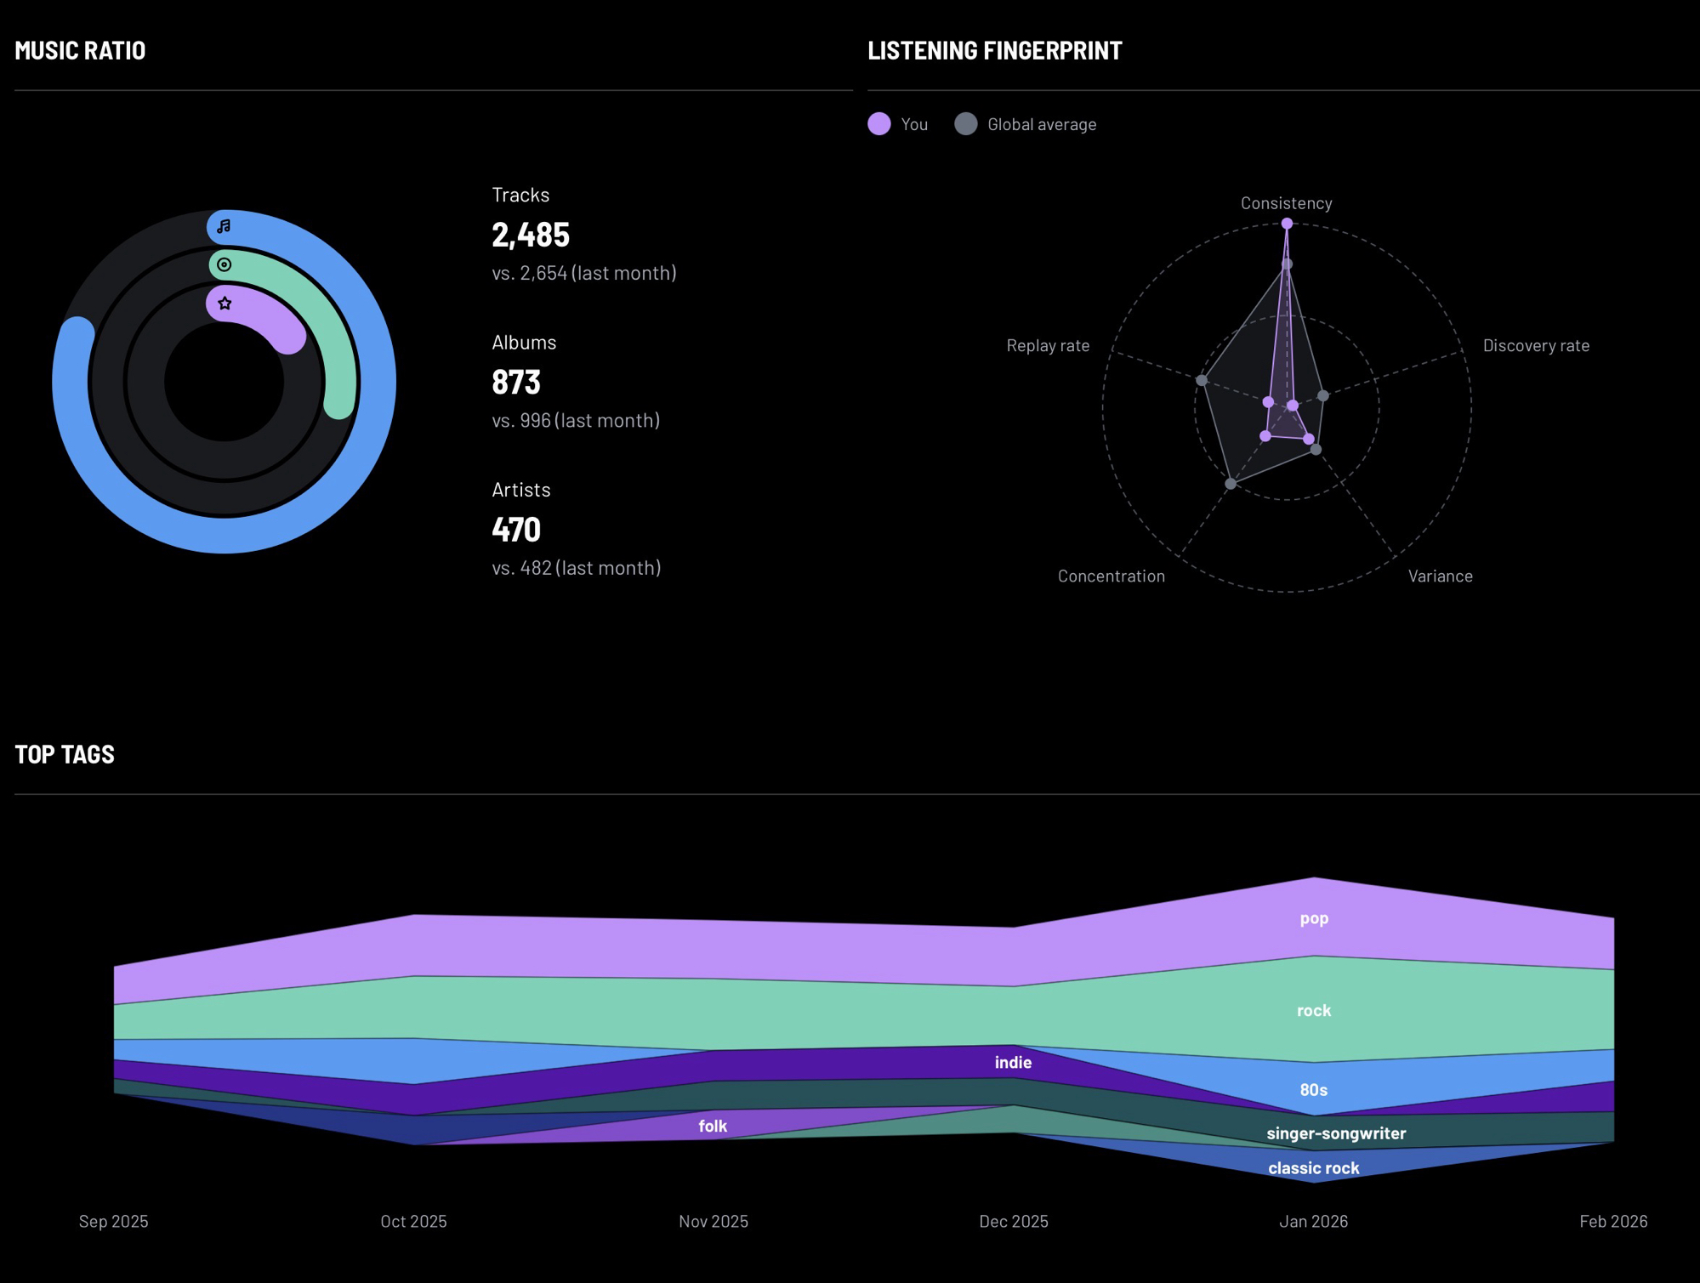1700x1283 pixels.
Task: Click the Consistency point on radar chart
Action: (x=1287, y=224)
